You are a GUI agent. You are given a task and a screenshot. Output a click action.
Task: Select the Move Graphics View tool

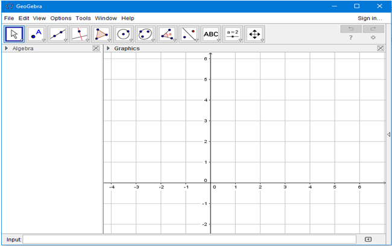254,34
